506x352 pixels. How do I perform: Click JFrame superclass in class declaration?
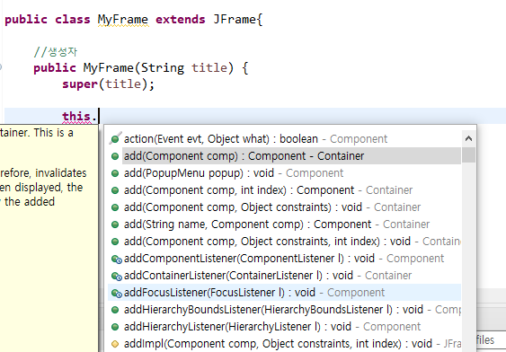[x=235, y=20]
